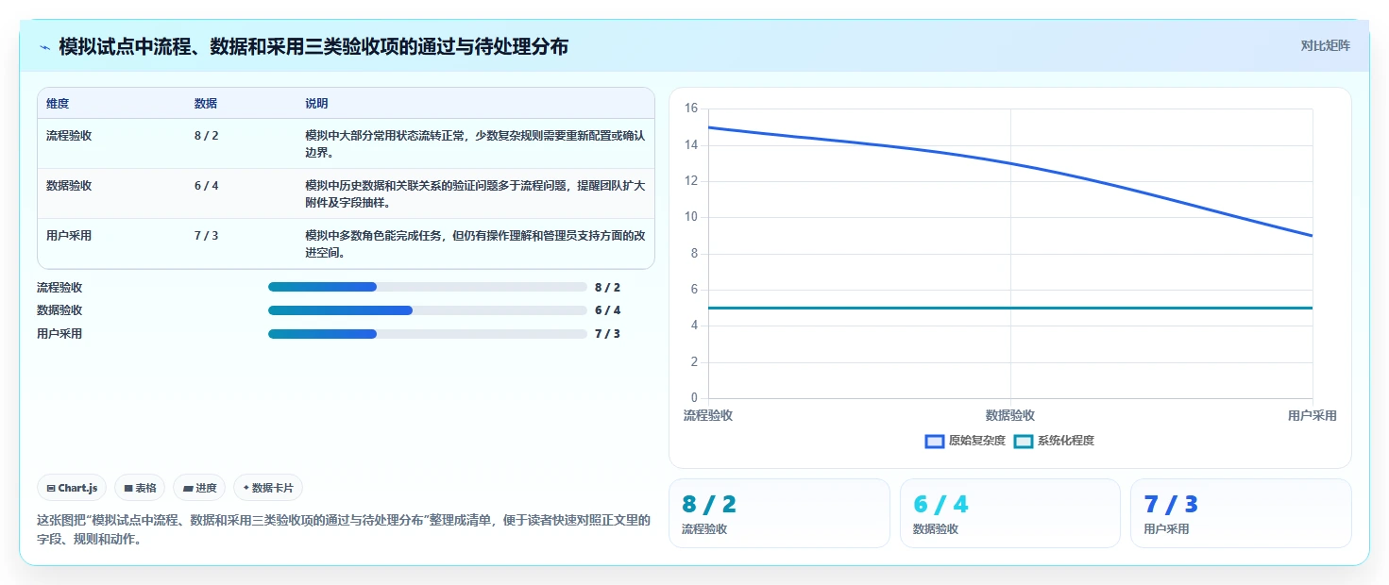
Task: Select the 用户采用 cell in the table
Action: click(x=69, y=235)
